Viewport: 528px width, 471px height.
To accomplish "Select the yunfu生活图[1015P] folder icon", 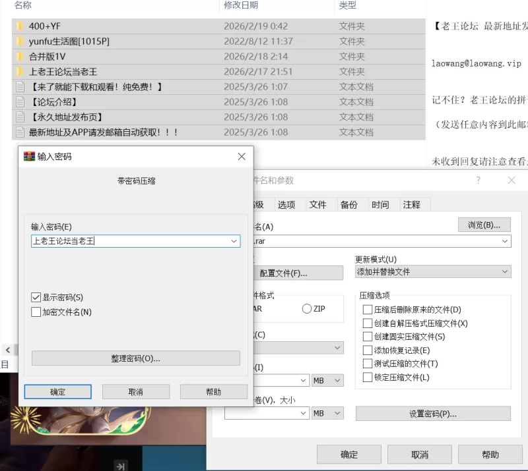I will tap(20, 42).
